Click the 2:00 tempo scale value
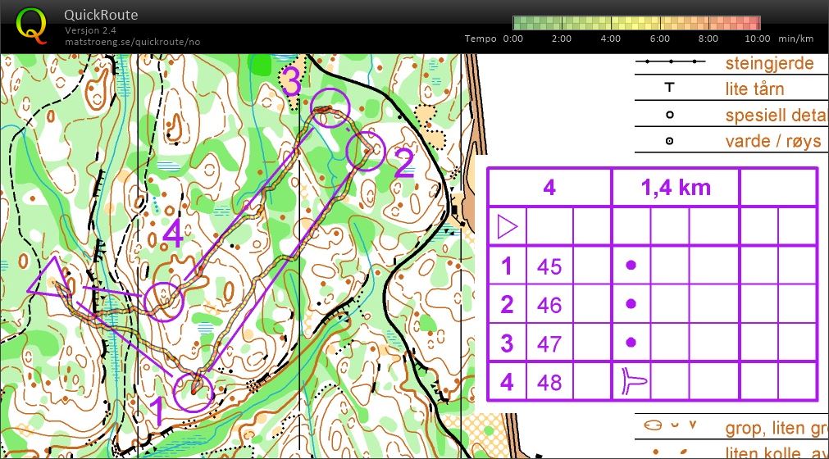The width and height of the screenshot is (829, 459). point(562,39)
